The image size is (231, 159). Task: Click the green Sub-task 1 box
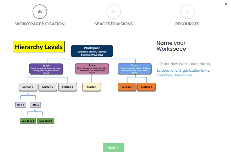[28, 121]
